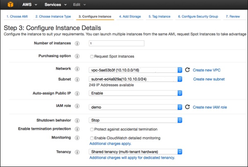Image resolution: width=248 pixels, height=167 pixels.
Task: Go to 4. Add Storage tab
Action: click(130, 16)
